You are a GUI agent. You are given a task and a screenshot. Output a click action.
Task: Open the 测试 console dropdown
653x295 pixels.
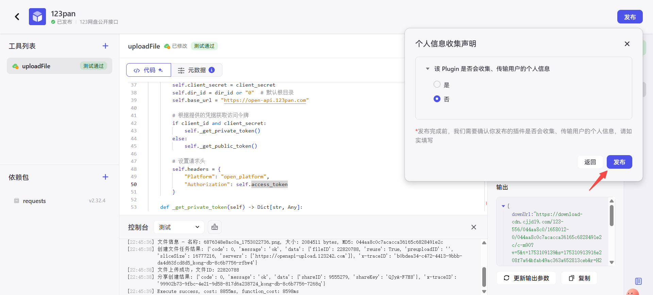(x=179, y=227)
